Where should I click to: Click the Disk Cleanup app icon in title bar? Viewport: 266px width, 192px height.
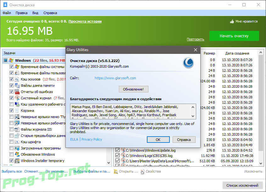pyautogui.click(x=5, y=5)
